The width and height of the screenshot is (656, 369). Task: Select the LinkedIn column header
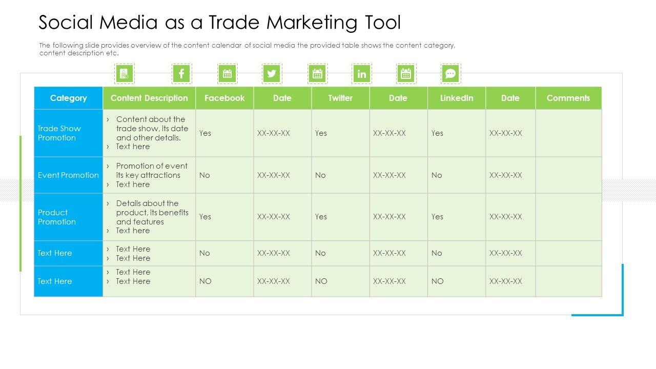[x=457, y=98]
